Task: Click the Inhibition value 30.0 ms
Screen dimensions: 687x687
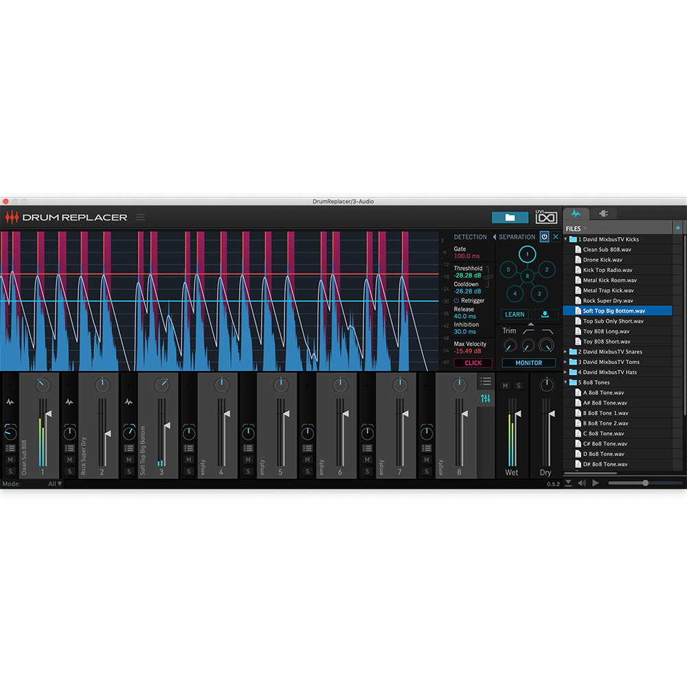Action: click(x=465, y=331)
